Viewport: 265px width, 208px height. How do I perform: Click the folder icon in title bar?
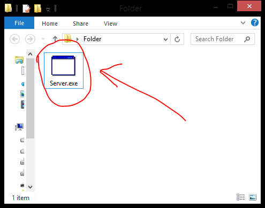point(8,8)
